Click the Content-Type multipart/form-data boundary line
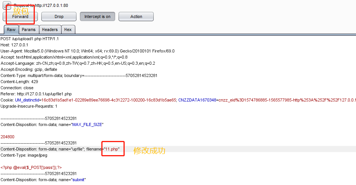This screenshot has width=356, height=185. [79, 75]
